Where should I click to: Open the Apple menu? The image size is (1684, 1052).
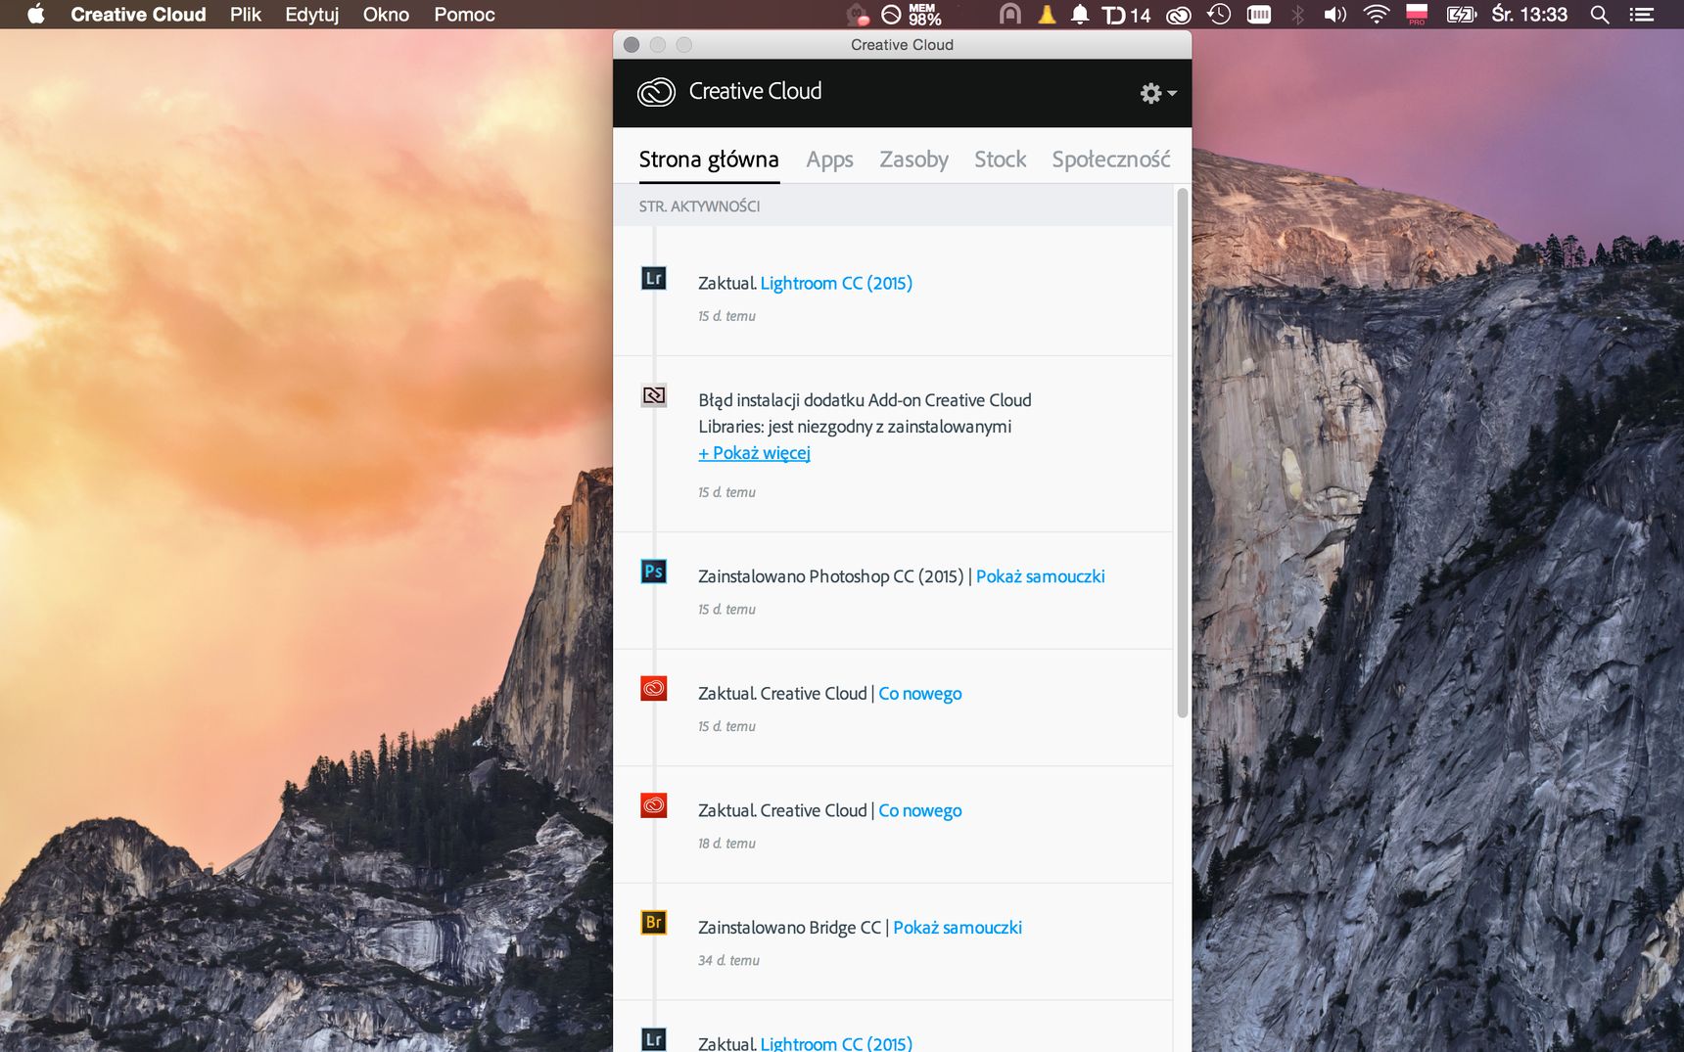tap(36, 15)
